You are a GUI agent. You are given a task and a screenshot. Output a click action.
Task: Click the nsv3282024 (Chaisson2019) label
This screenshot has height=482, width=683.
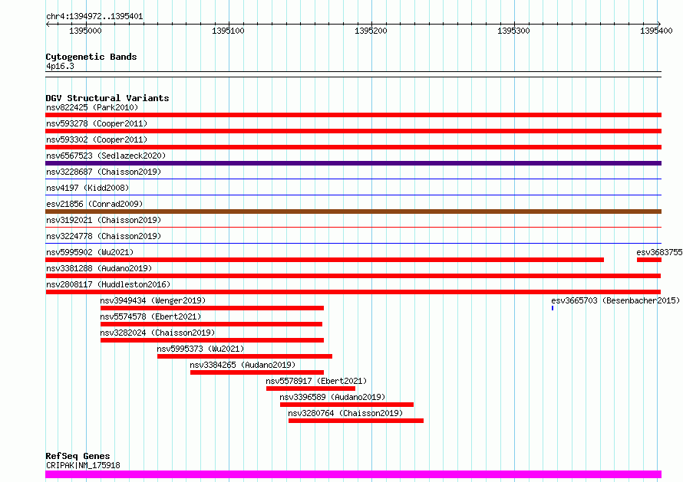pyautogui.click(x=157, y=333)
